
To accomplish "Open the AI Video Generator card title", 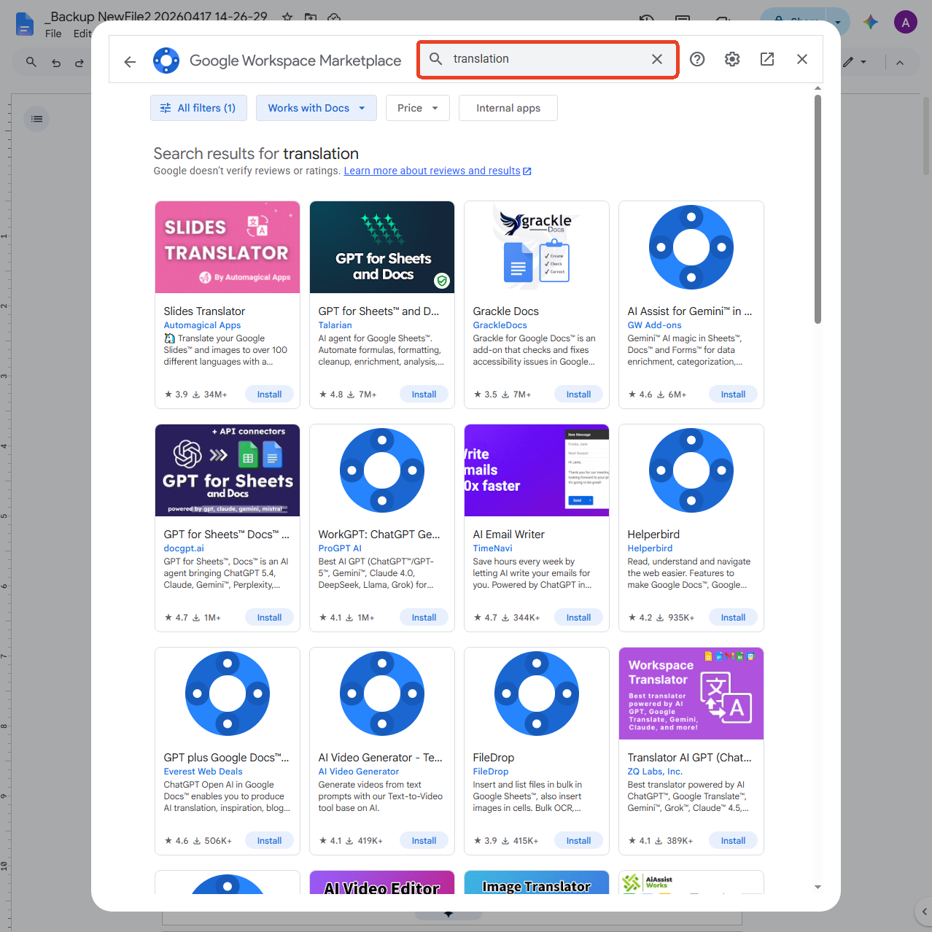I will [380, 758].
